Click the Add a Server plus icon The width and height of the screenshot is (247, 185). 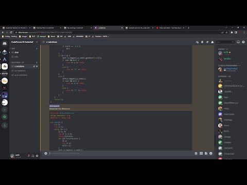click(5, 109)
